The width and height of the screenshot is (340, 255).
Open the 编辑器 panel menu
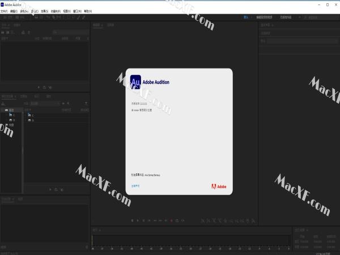click(x=102, y=25)
